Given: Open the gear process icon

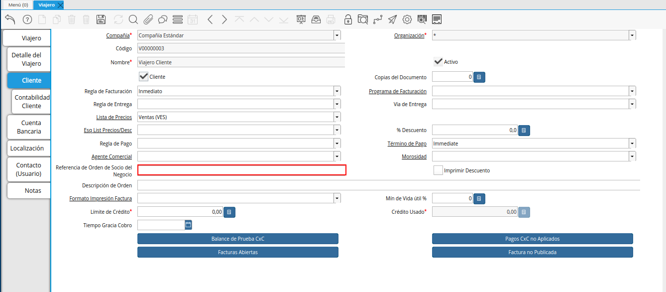Looking at the screenshot, I should 407,19.
